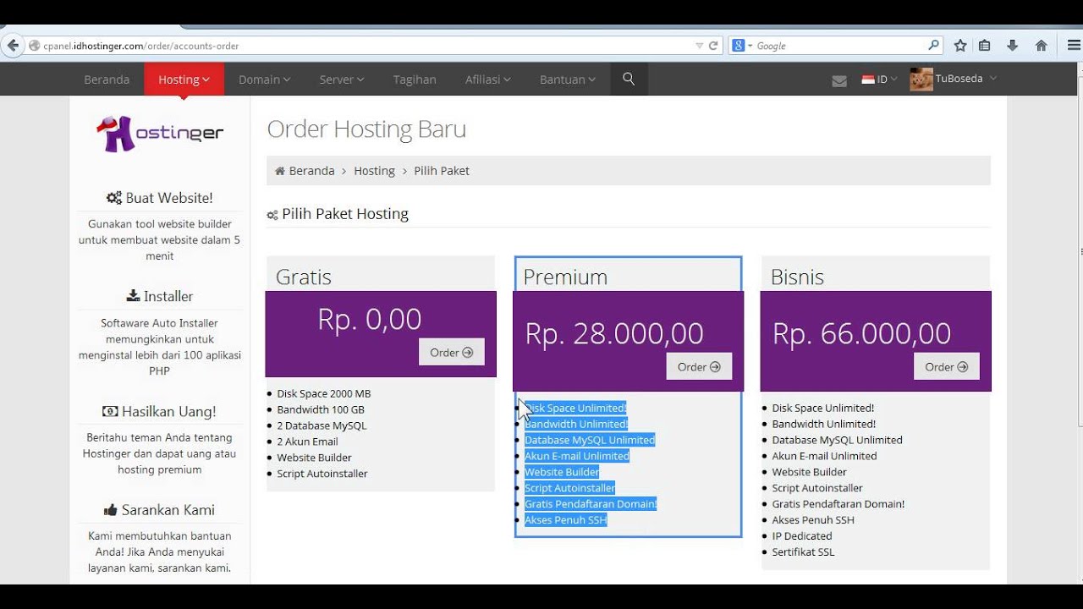
Task: Click the magnifier in Google search box
Action: click(x=933, y=46)
